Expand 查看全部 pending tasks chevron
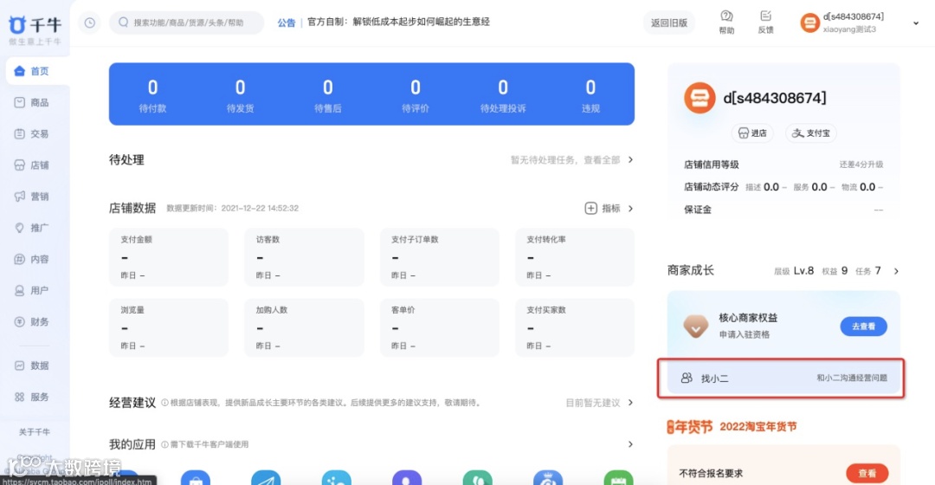The height and width of the screenshot is (485, 935). click(630, 160)
